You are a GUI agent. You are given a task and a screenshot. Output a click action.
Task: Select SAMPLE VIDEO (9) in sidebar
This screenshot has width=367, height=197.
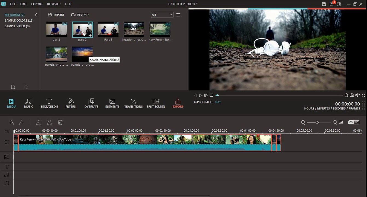[x=17, y=26]
